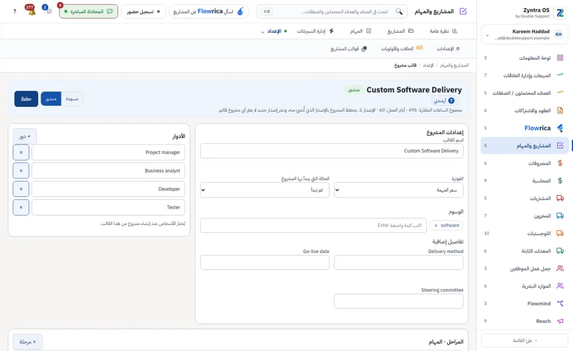Click the Business analyst role name field
This screenshot has width=573, height=351.
[108, 171]
